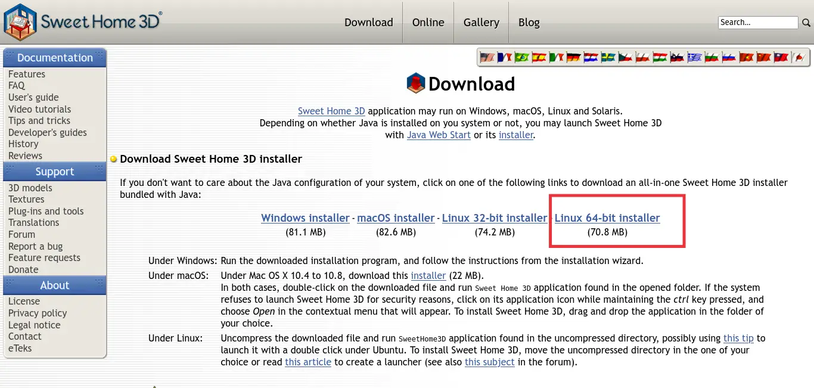
Task: Switch language with the Greek flag
Action: 694,58
